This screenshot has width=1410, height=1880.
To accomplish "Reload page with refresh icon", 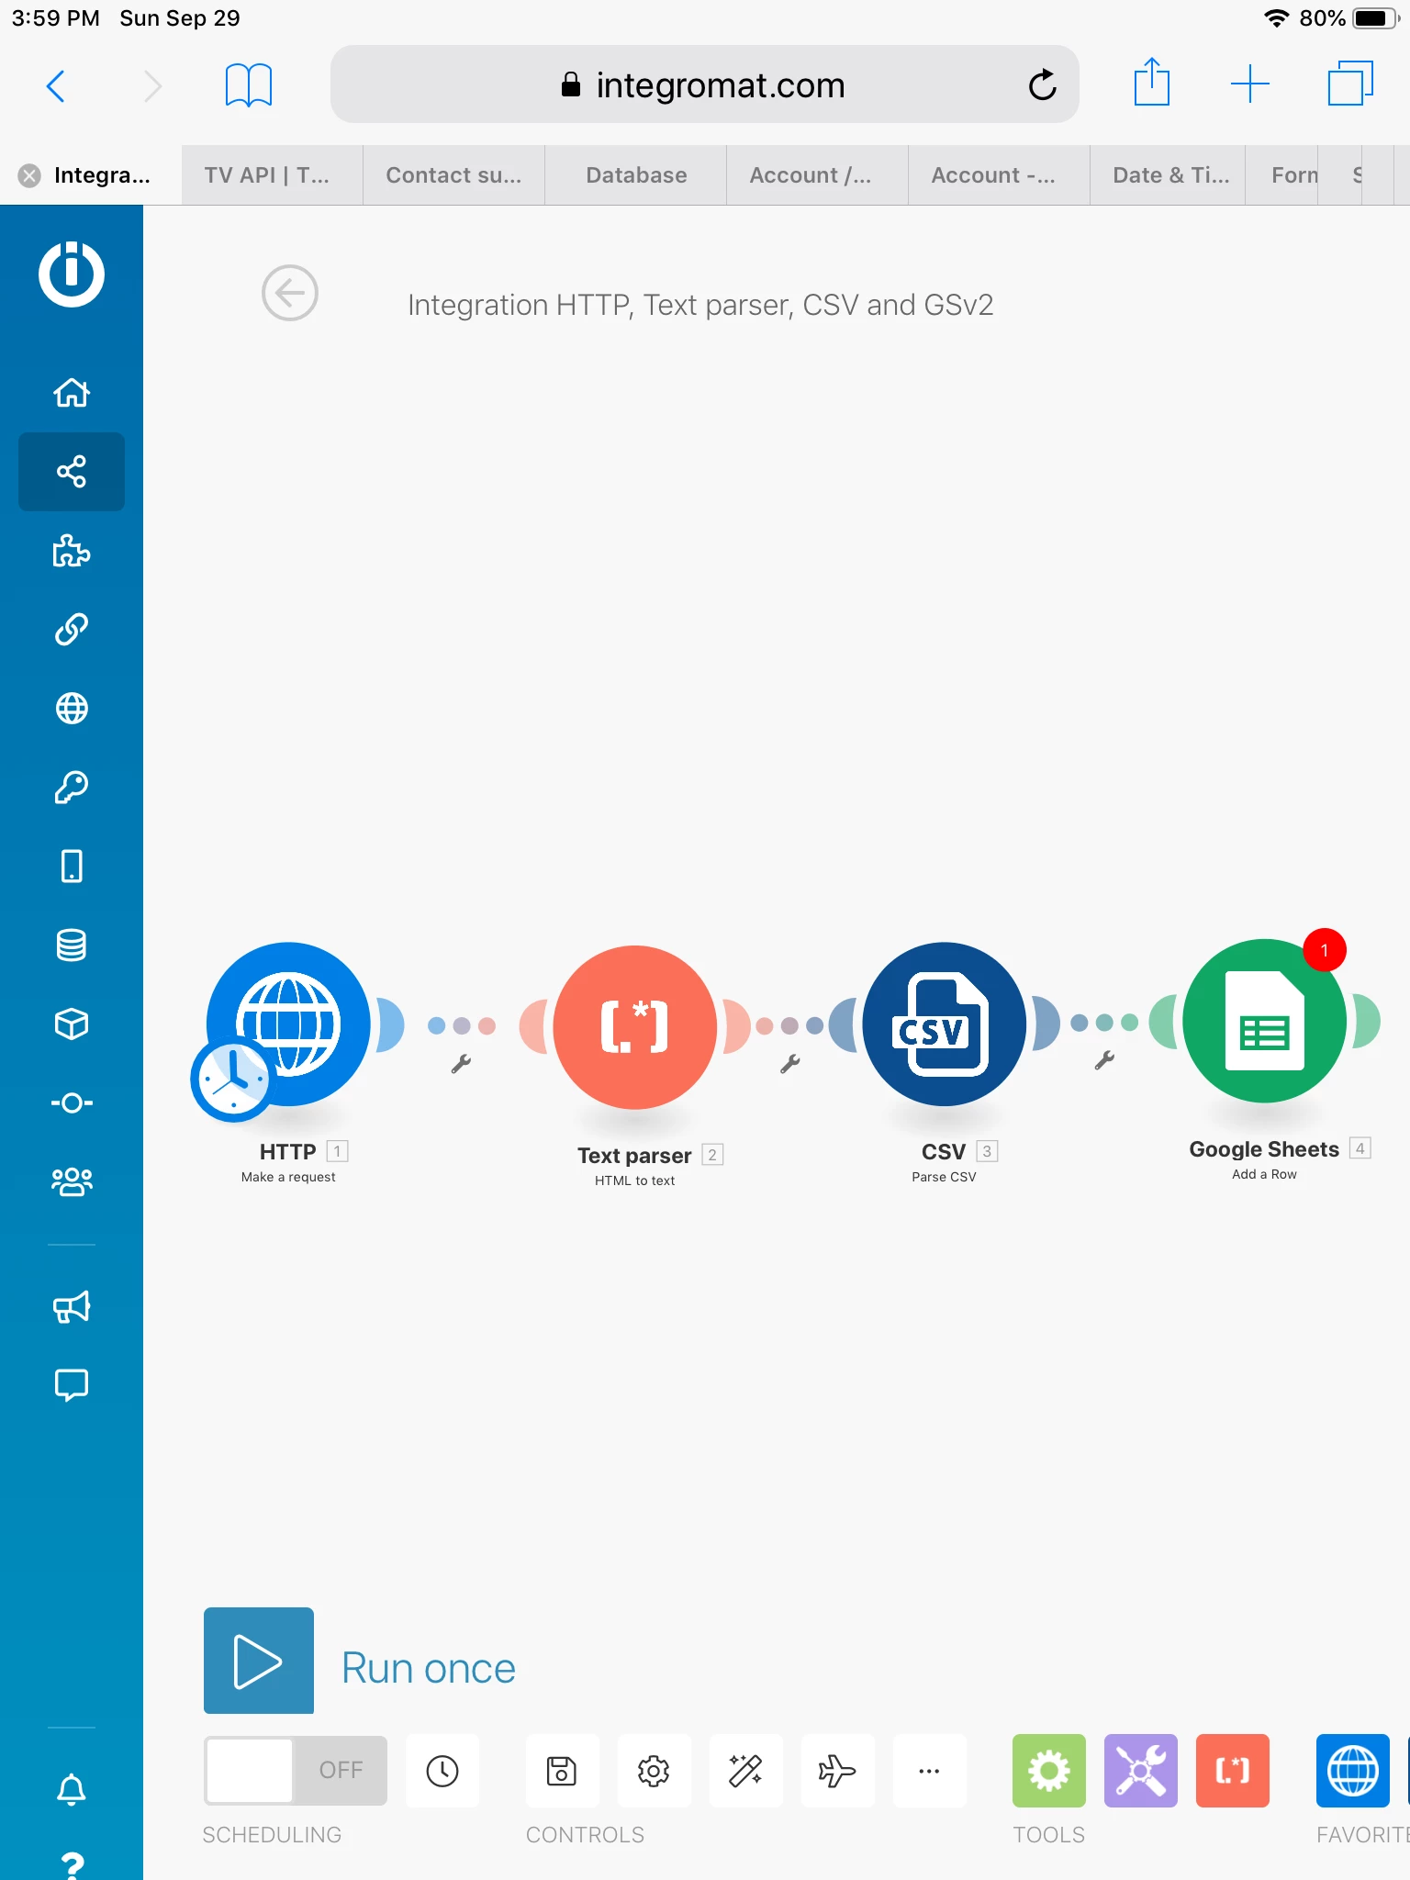I will click(1042, 85).
